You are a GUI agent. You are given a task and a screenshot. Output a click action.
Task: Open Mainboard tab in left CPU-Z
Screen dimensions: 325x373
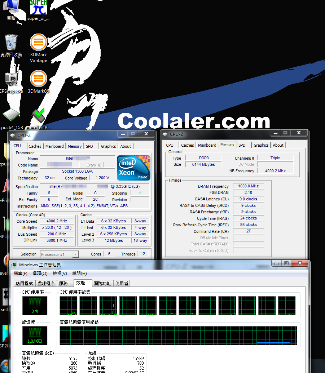pyautogui.click(x=54, y=146)
